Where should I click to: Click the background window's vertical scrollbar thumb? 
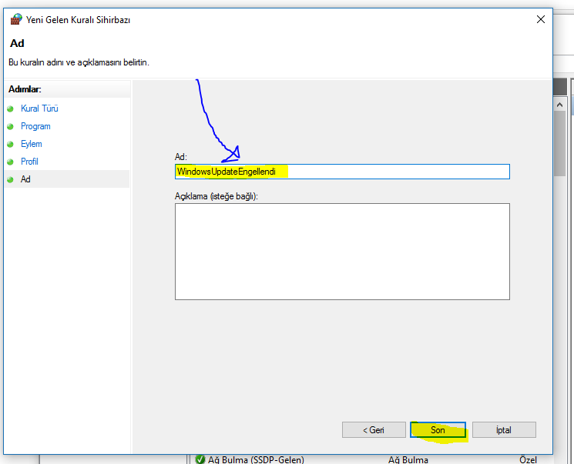click(559, 143)
